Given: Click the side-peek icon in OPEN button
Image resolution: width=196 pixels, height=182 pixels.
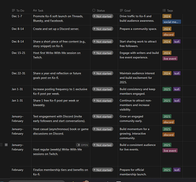Looking at the screenshot, I should coord(78,145).
